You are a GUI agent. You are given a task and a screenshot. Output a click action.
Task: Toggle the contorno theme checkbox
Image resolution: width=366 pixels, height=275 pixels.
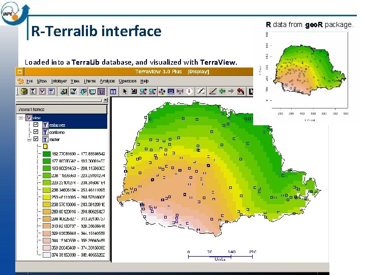point(36,132)
